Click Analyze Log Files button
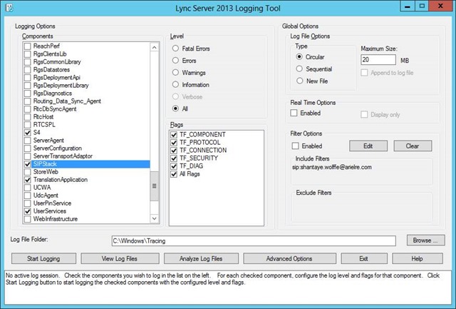 click(201, 258)
